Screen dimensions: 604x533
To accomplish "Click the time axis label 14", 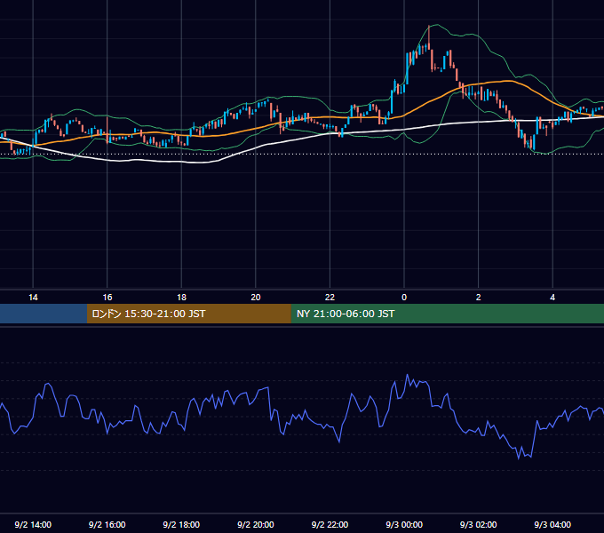I will pos(33,298).
